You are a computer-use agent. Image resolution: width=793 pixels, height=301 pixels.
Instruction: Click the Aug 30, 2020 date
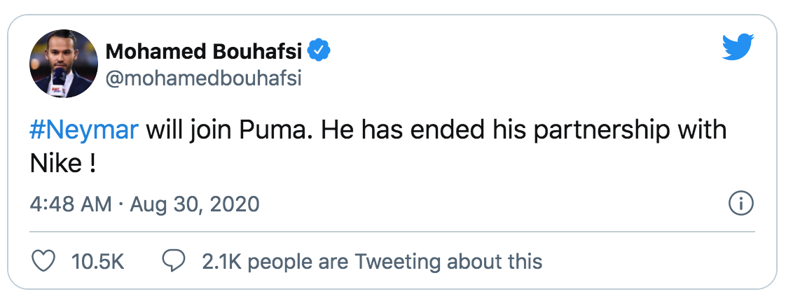[x=196, y=204]
